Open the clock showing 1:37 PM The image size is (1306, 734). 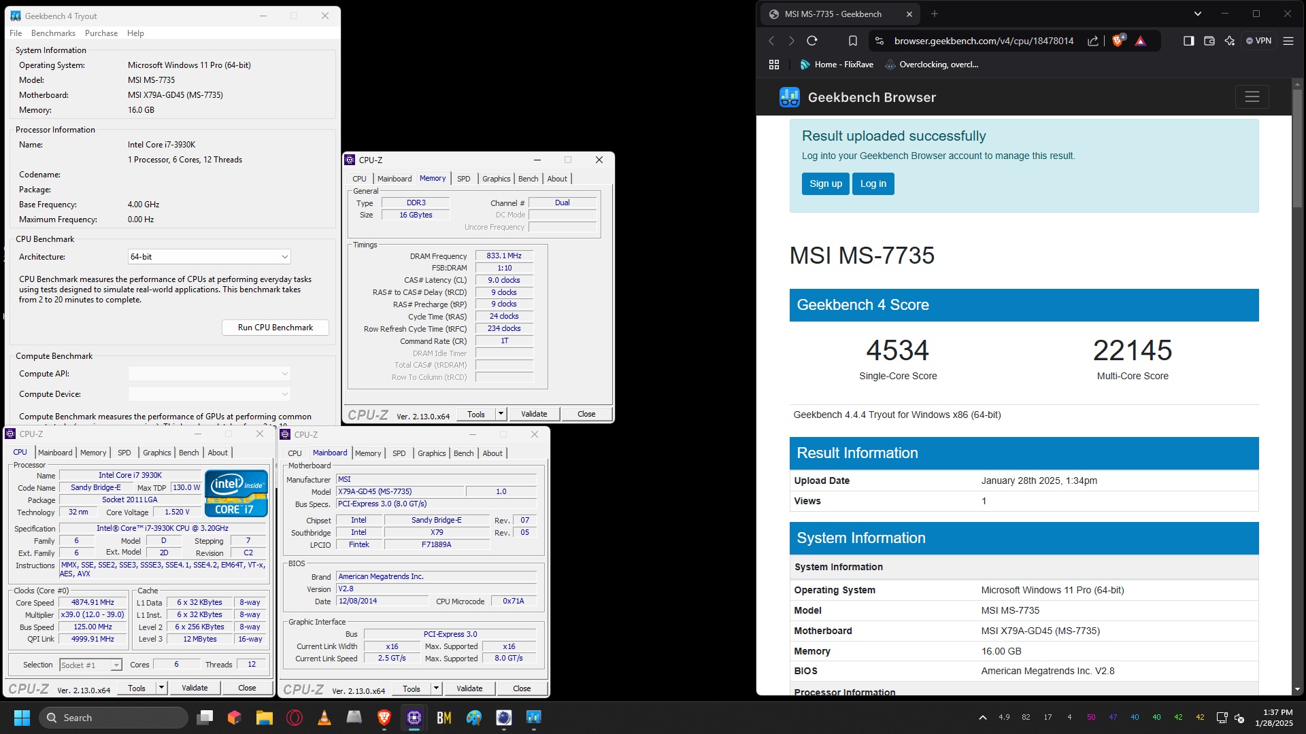click(x=1274, y=718)
